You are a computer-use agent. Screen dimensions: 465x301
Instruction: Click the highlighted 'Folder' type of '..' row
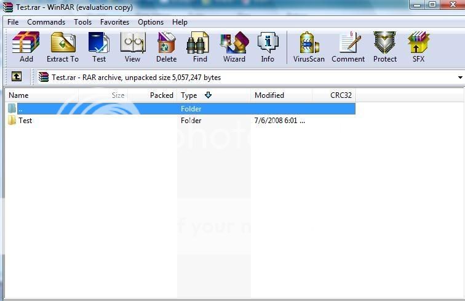click(191, 109)
